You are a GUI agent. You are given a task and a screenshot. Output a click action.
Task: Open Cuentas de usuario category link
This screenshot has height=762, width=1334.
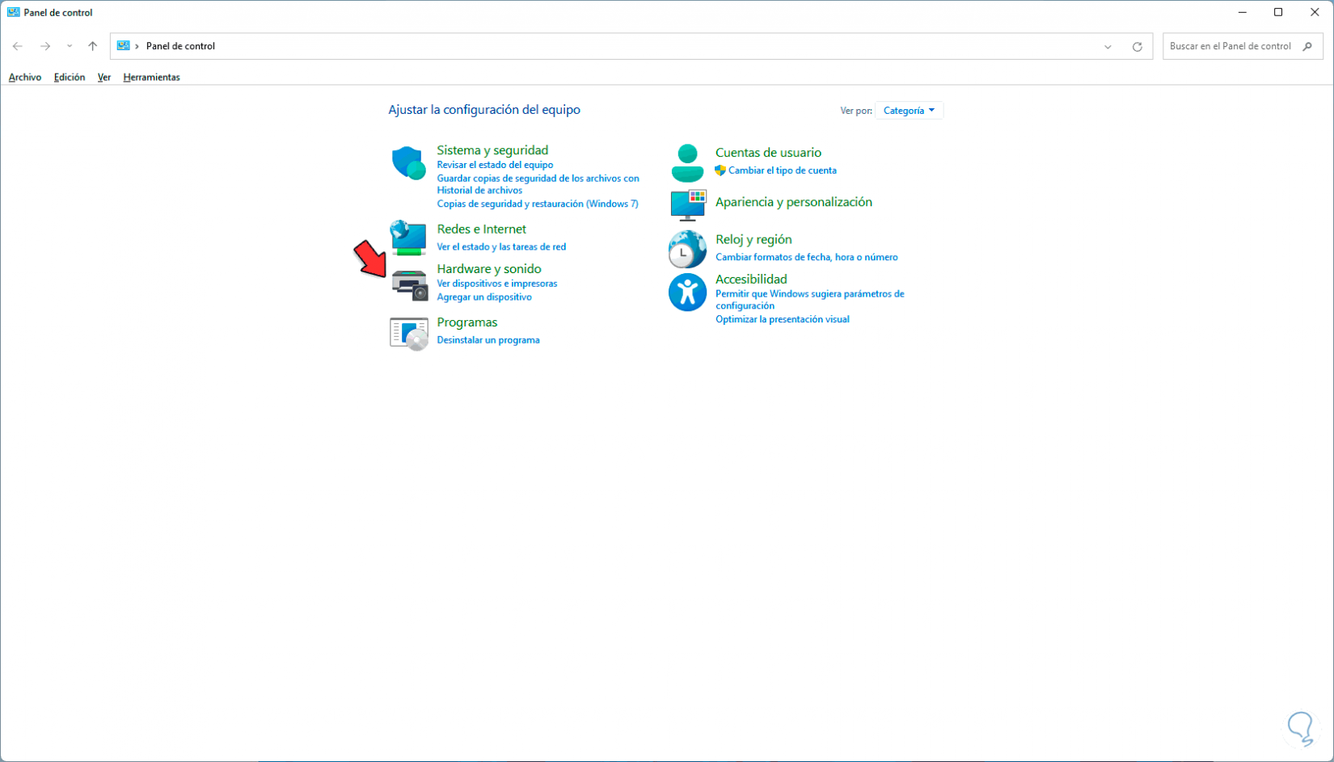768,153
